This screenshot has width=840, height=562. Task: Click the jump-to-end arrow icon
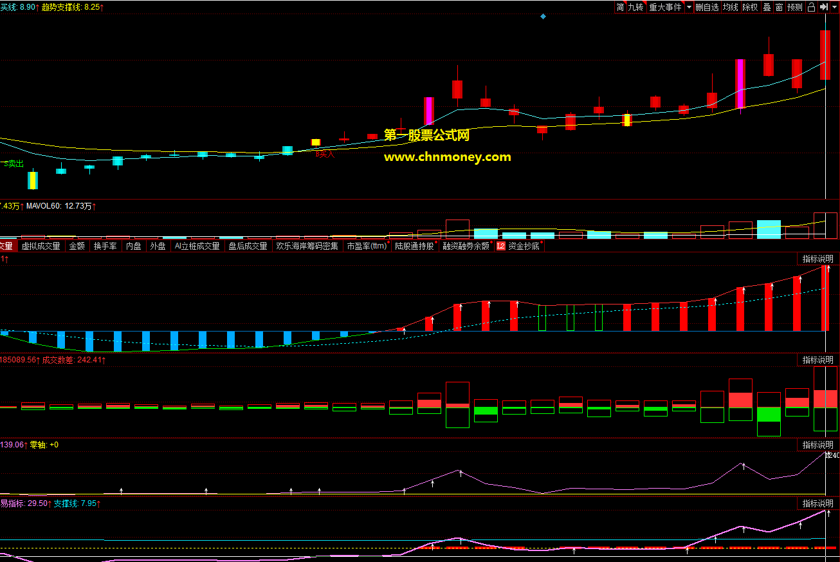(823, 7)
